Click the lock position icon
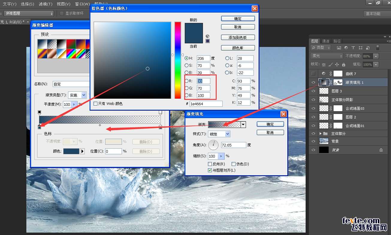 click(x=337, y=64)
